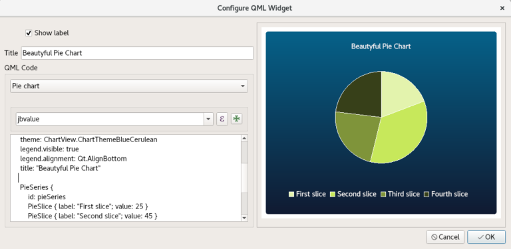Expand the jbvalue combo box arrow
Image resolution: width=511 pixels, height=249 pixels.
pyautogui.click(x=208, y=119)
